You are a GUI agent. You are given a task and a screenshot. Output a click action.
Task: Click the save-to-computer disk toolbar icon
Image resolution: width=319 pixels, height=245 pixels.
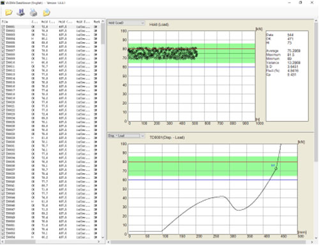pos(21,13)
